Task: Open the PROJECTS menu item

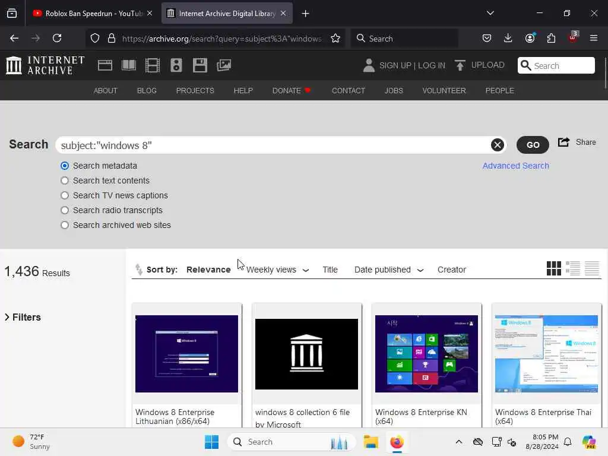Action: click(195, 90)
